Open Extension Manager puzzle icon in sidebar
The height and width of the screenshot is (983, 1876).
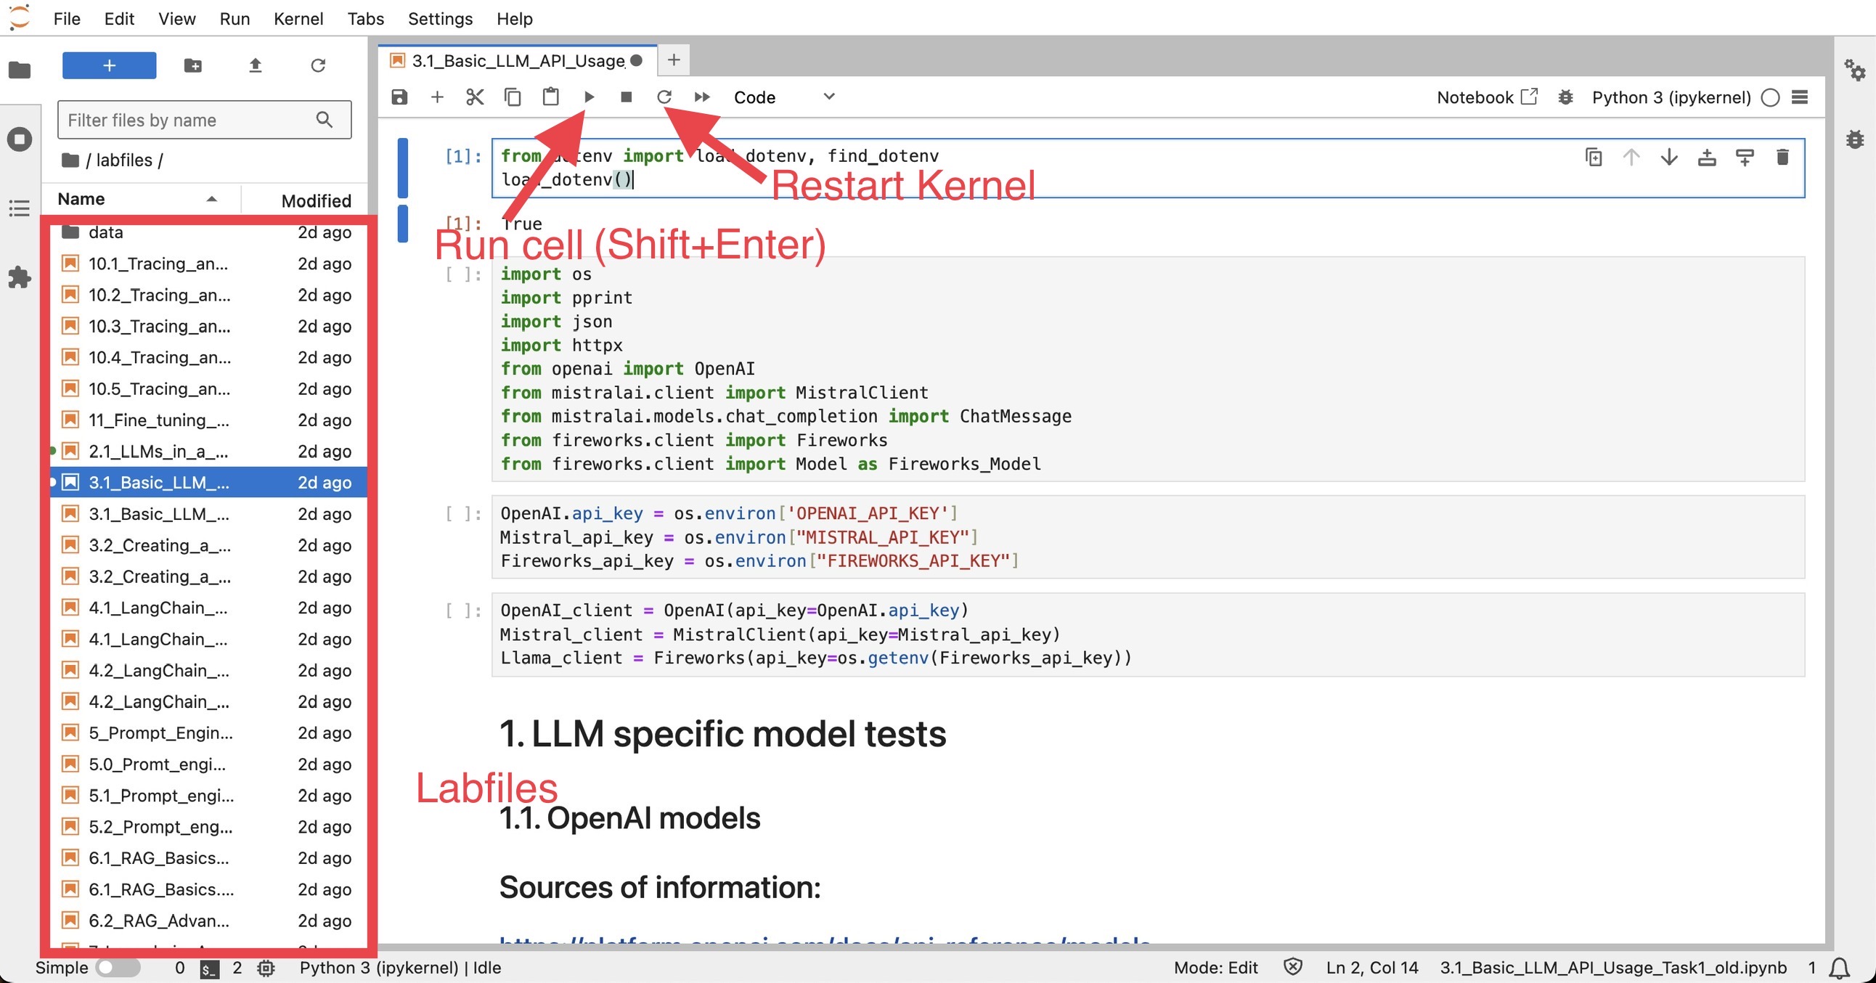click(x=20, y=277)
